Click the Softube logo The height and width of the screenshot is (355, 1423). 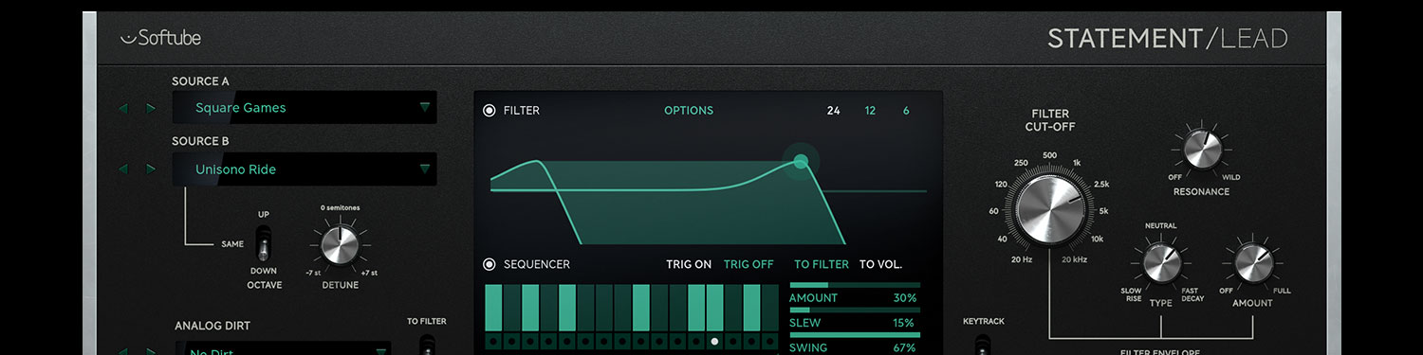click(160, 38)
